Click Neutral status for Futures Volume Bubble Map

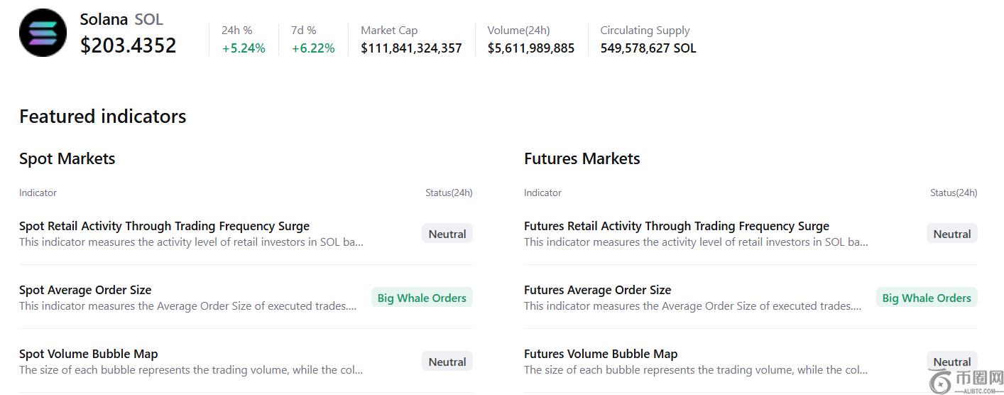point(951,362)
